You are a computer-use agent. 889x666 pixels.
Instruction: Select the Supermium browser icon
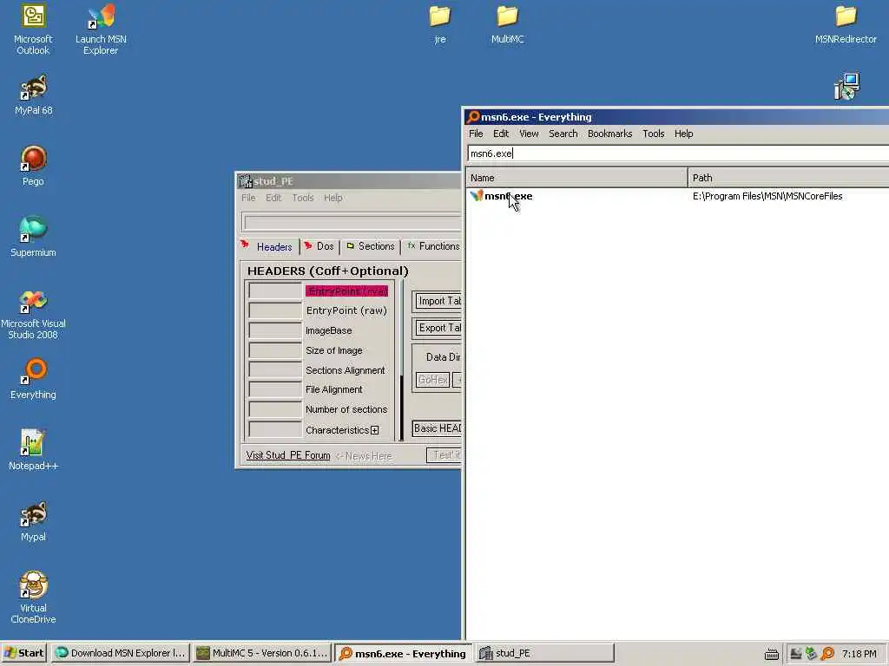34,236
